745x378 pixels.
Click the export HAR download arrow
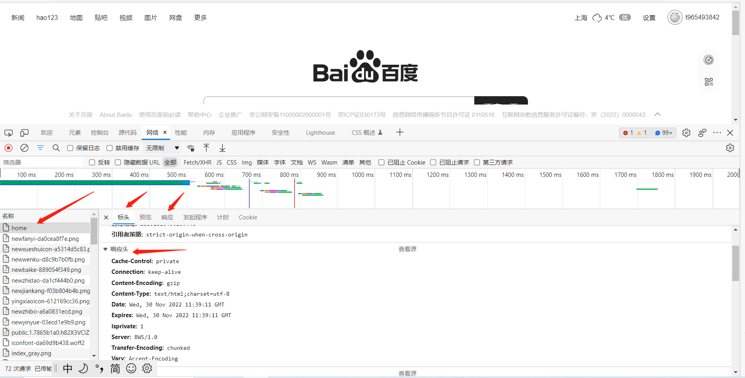[222, 148]
